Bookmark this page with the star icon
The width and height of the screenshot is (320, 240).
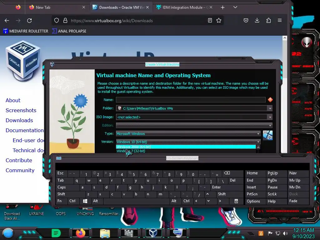[x=219, y=20]
